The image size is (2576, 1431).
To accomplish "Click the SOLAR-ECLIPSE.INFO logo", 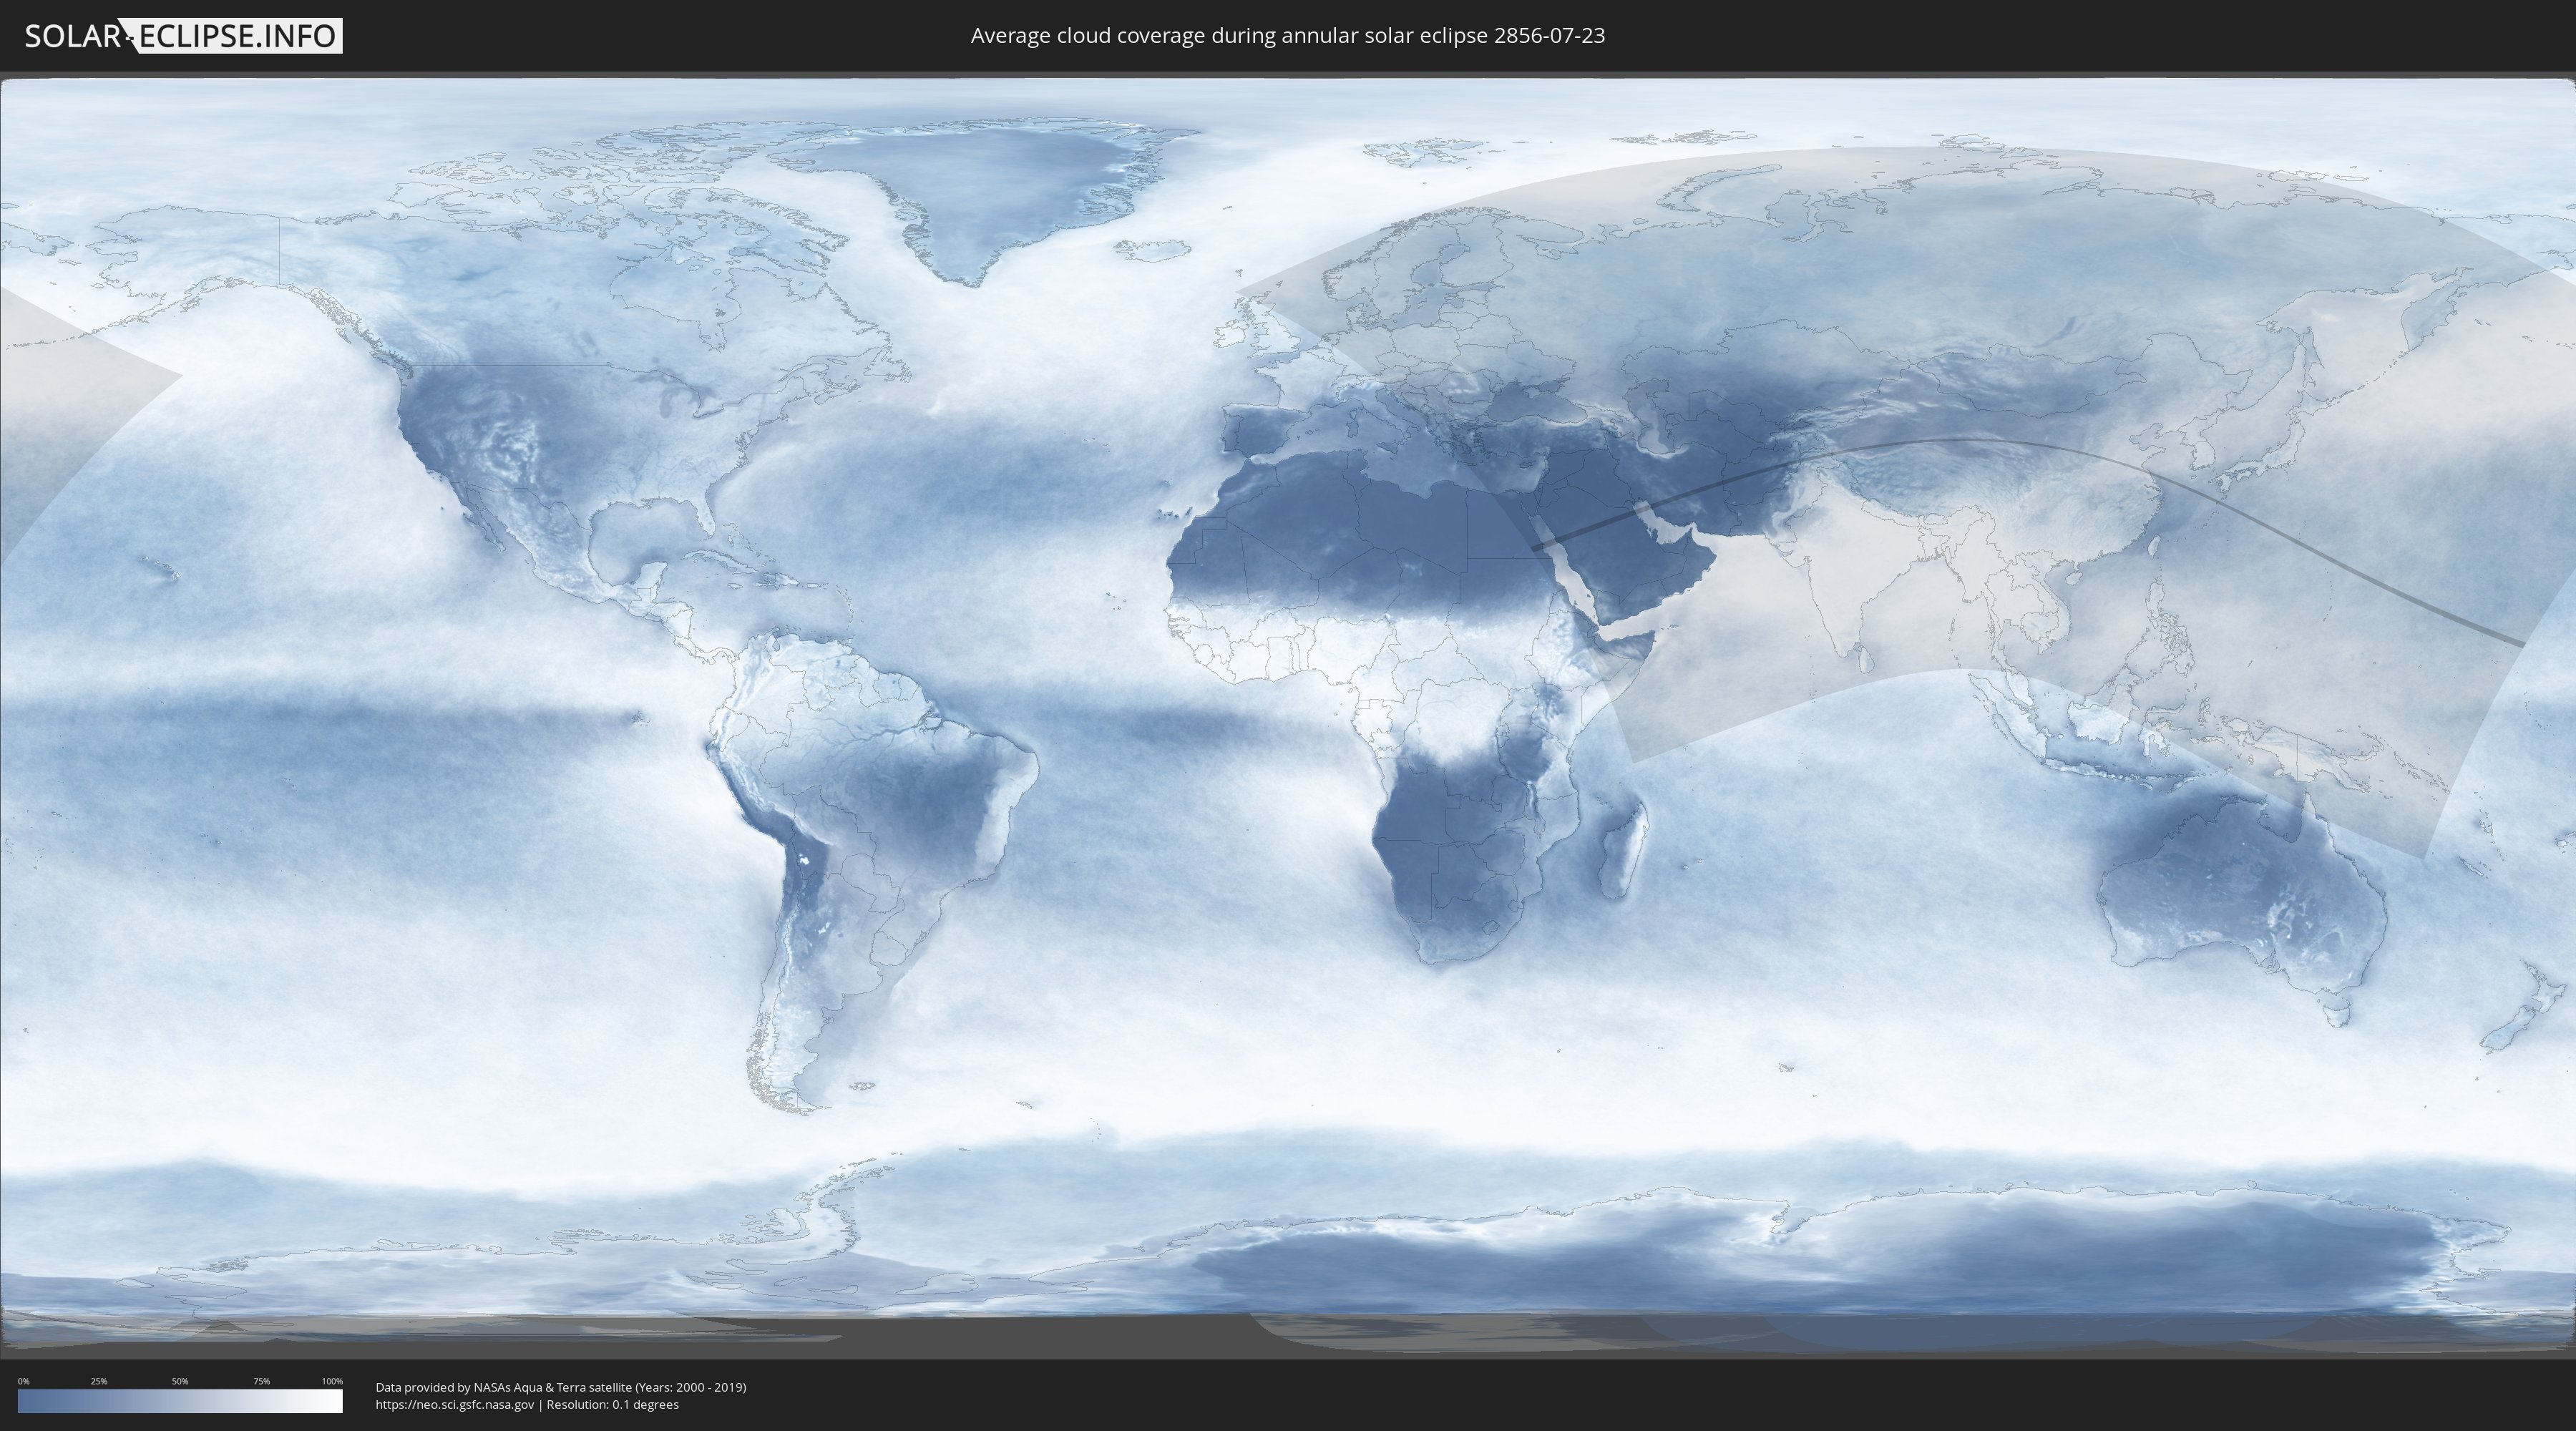I will [x=183, y=36].
